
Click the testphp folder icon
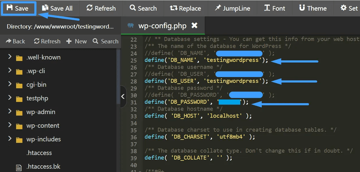(19, 99)
